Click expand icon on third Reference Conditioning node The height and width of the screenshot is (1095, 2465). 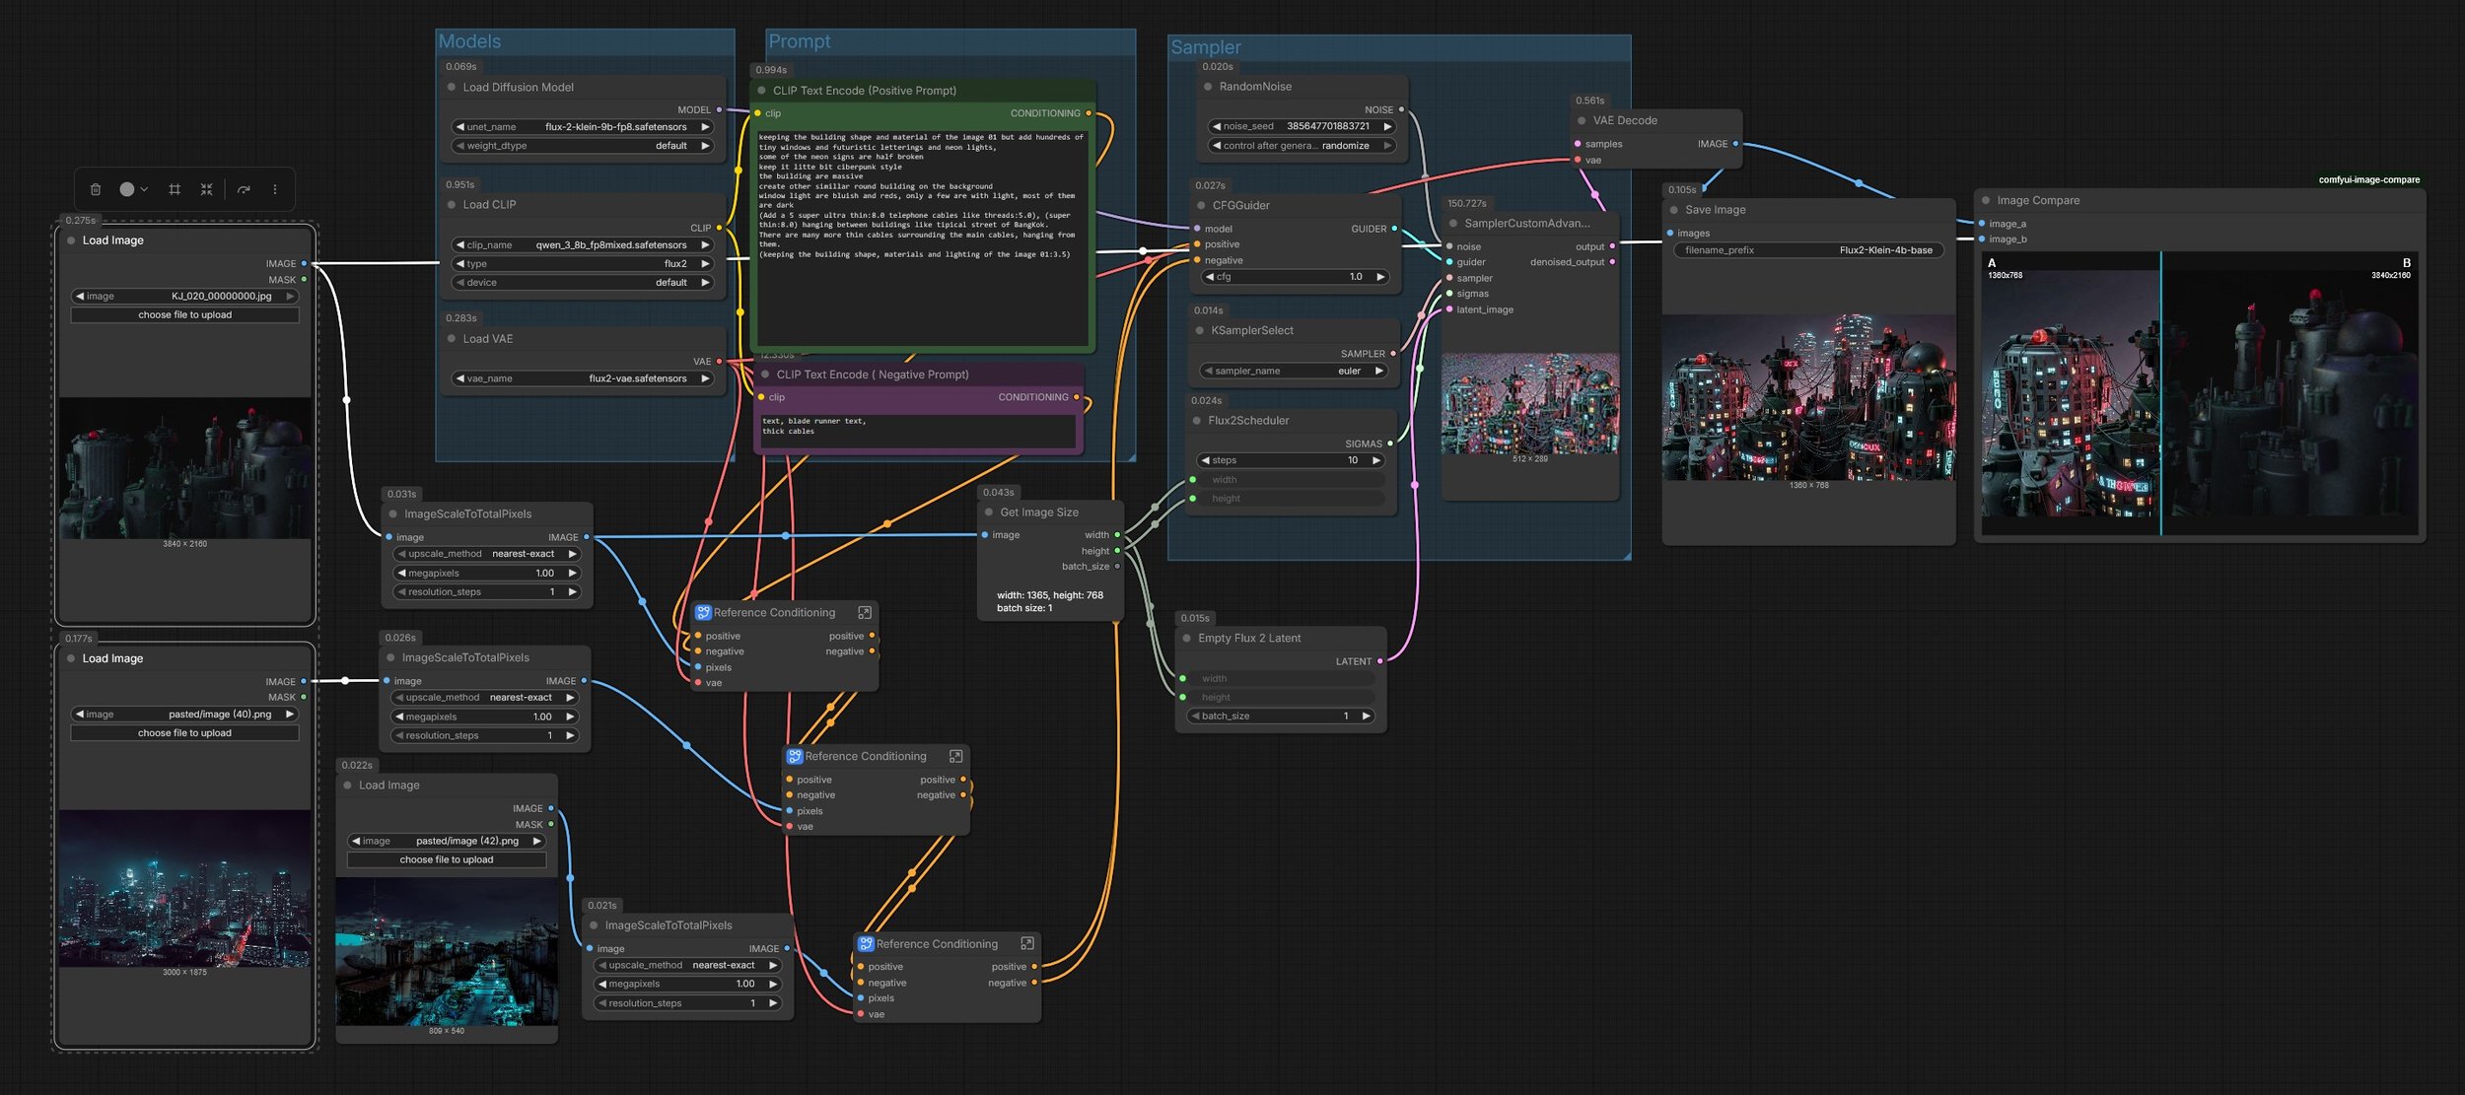(1027, 944)
